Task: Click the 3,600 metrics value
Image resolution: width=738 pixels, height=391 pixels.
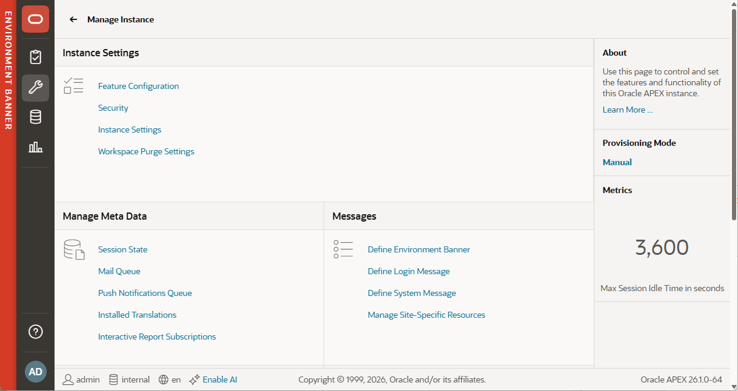Action: [x=662, y=248]
